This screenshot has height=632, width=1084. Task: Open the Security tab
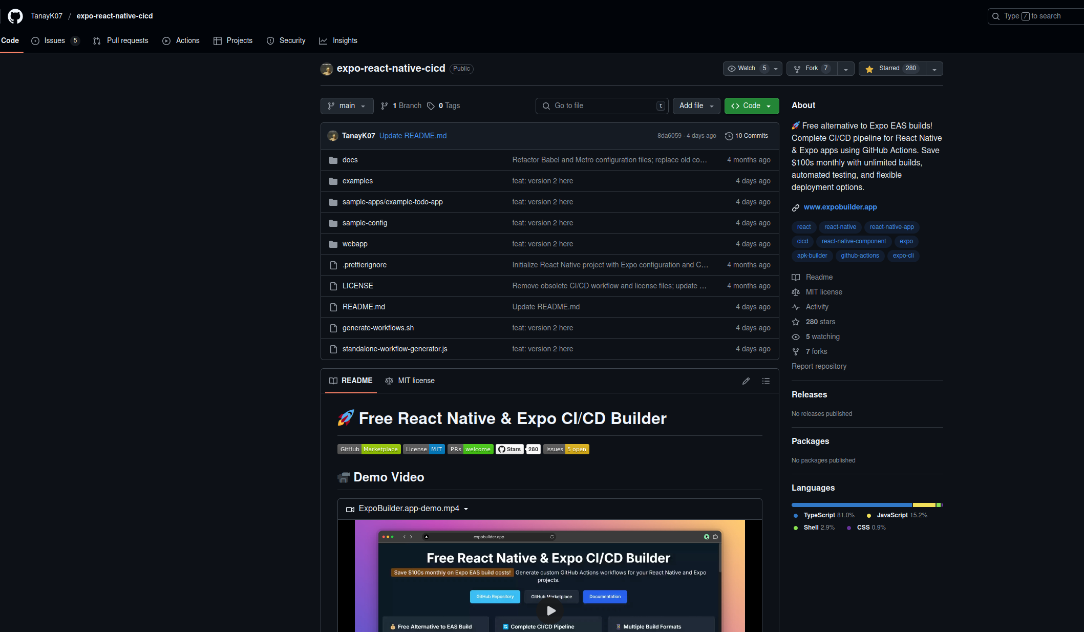(286, 41)
